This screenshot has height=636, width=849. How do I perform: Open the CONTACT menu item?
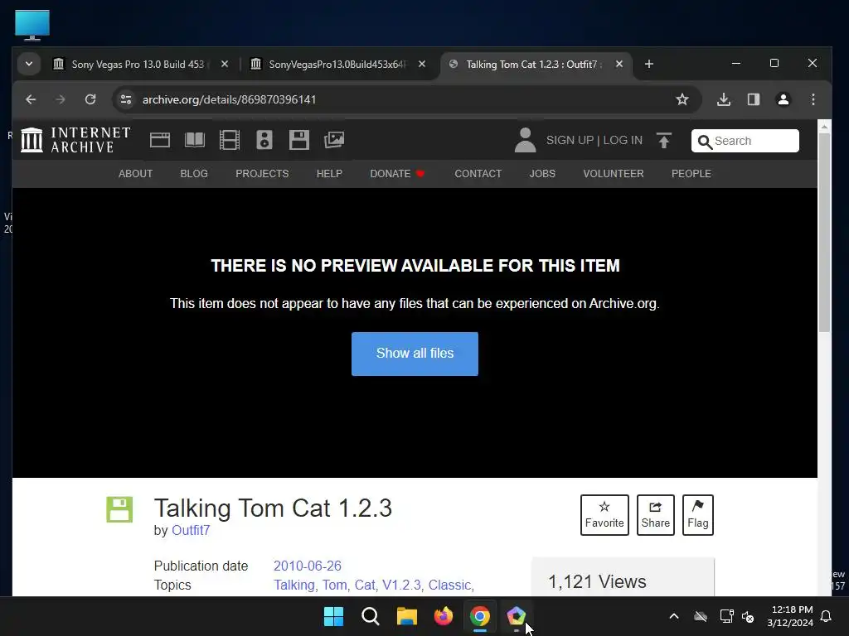[x=478, y=174]
